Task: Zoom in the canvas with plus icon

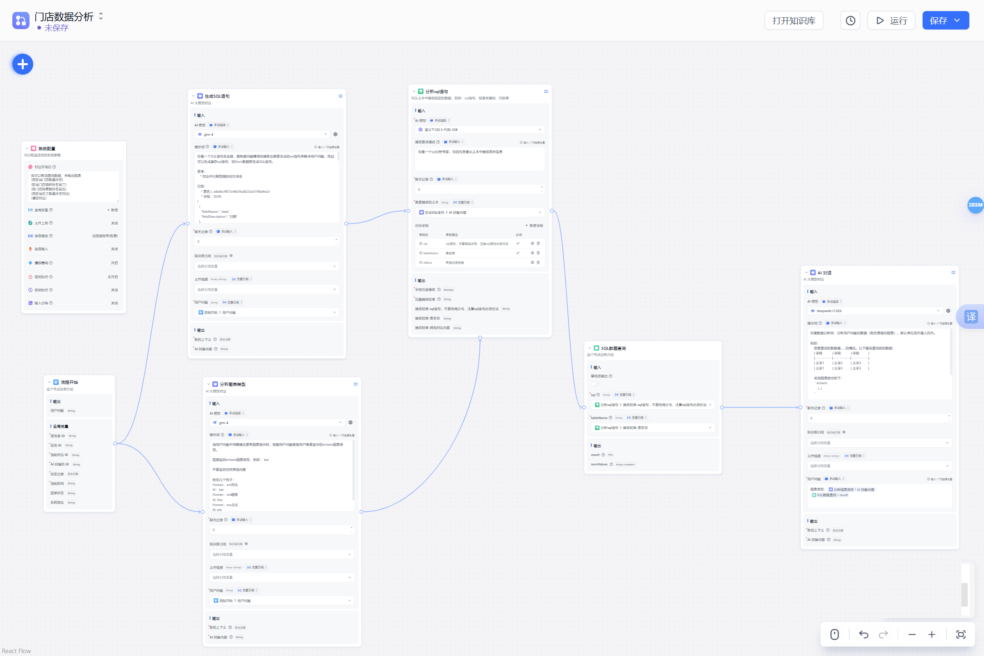Action: click(x=932, y=635)
